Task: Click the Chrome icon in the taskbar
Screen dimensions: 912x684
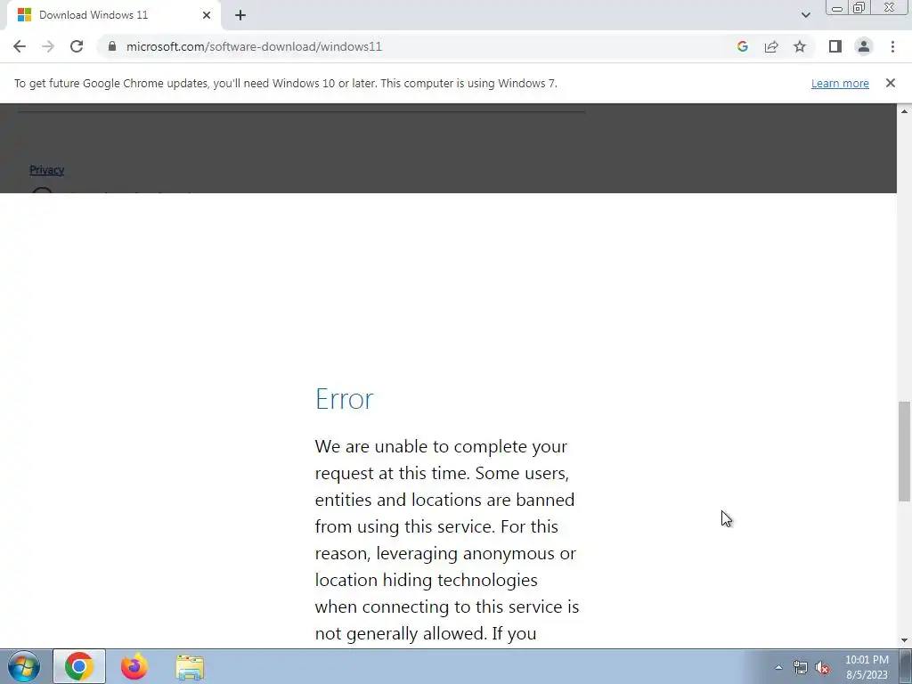Action: pyautogui.click(x=79, y=666)
